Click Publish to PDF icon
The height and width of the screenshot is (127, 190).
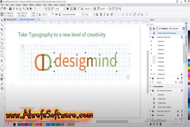coord(53,9)
